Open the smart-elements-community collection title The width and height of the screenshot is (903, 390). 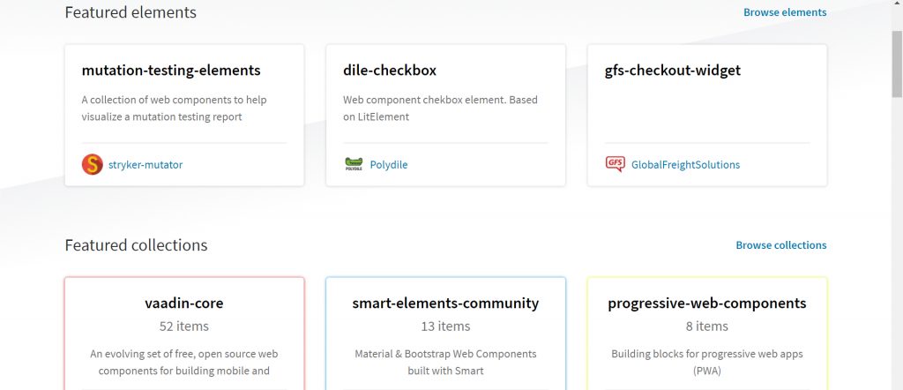445,303
